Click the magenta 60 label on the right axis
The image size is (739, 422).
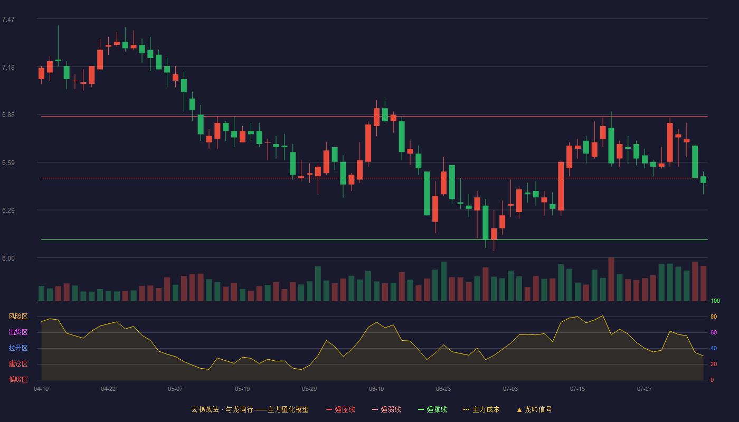tap(714, 333)
